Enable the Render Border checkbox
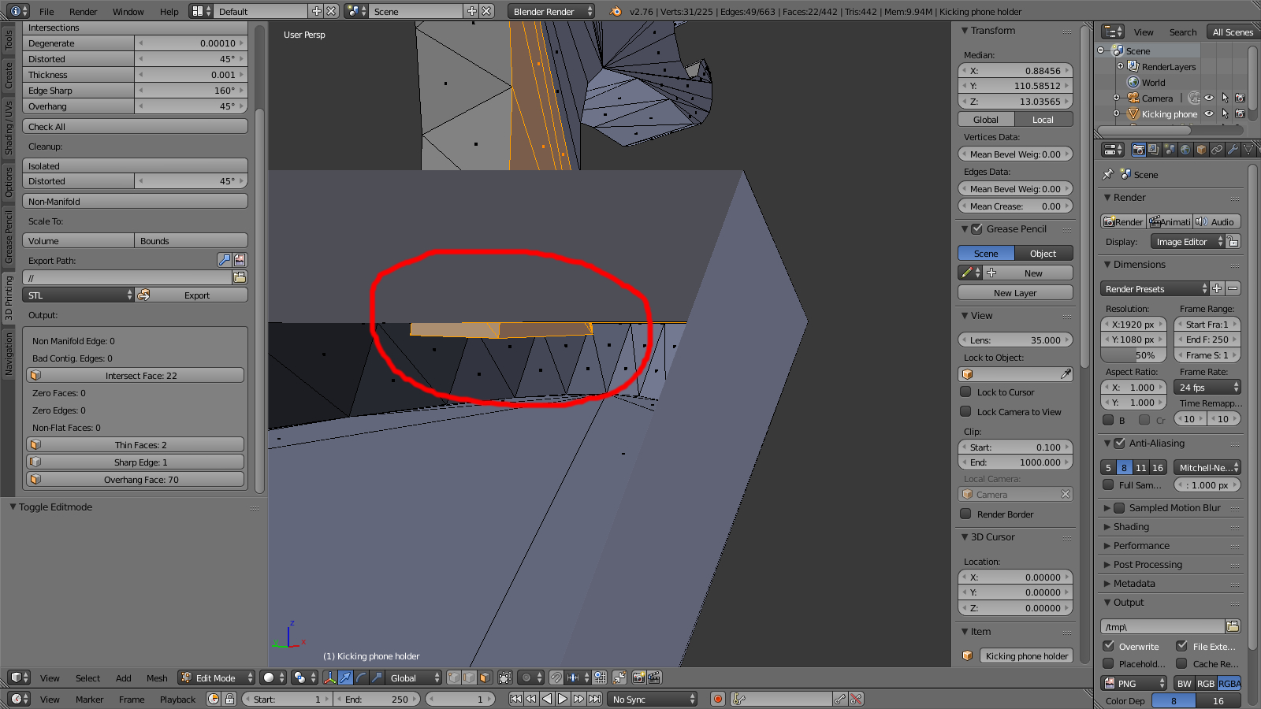Image resolution: width=1261 pixels, height=709 pixels. point(965,514)
